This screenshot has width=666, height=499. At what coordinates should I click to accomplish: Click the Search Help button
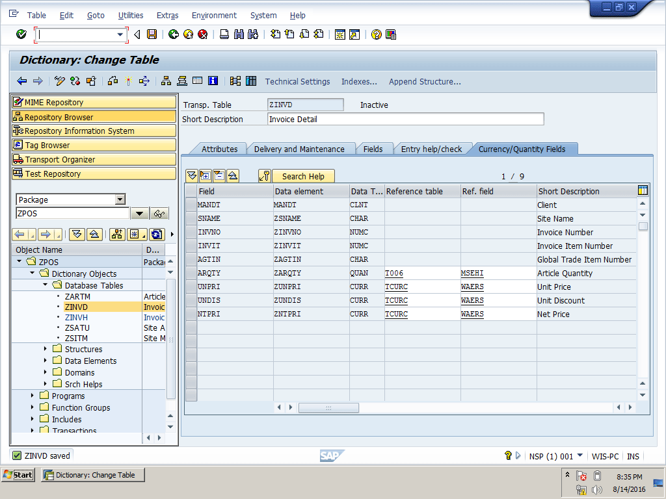coord(302,176)
